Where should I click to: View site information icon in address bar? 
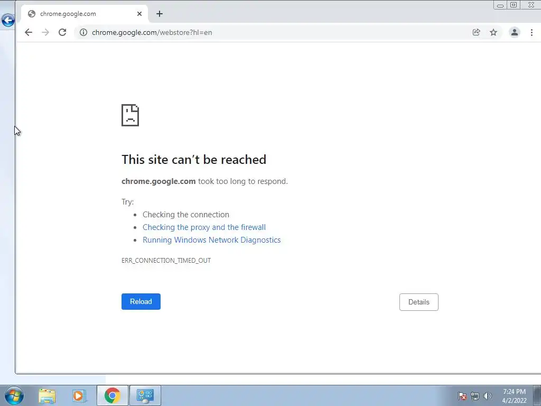tap(83, 32)
